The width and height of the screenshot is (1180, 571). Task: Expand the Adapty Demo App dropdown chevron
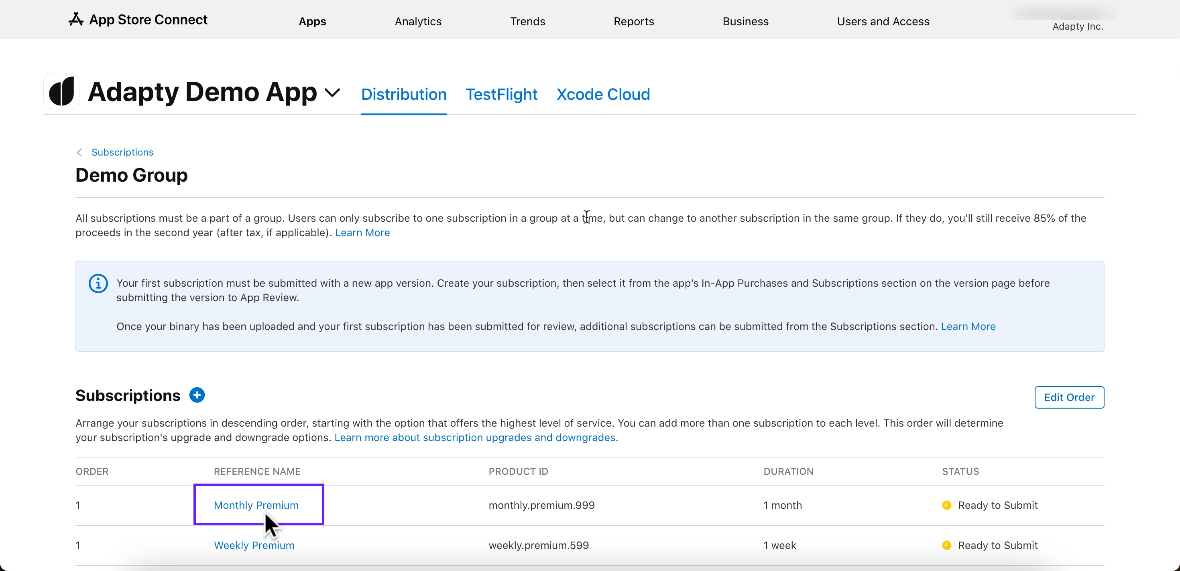pos(332,93)
